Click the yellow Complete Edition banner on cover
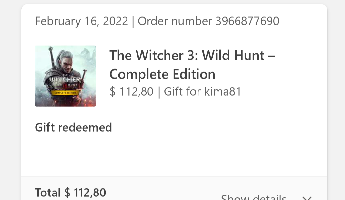 pos(65,93)
